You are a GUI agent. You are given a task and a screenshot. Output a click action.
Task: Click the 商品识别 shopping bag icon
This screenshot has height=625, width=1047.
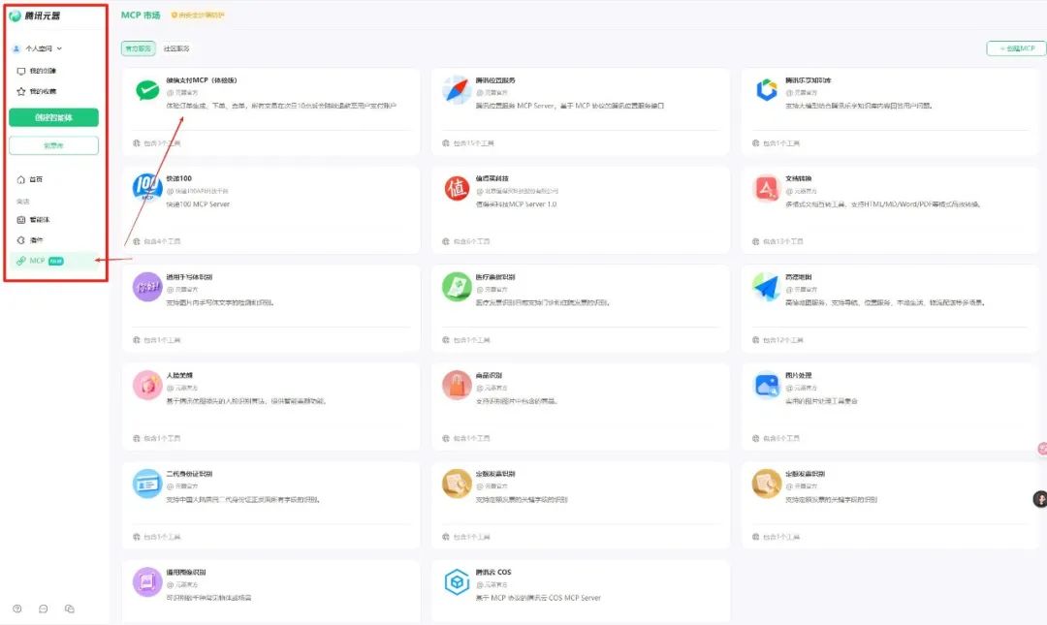(457, 386)
